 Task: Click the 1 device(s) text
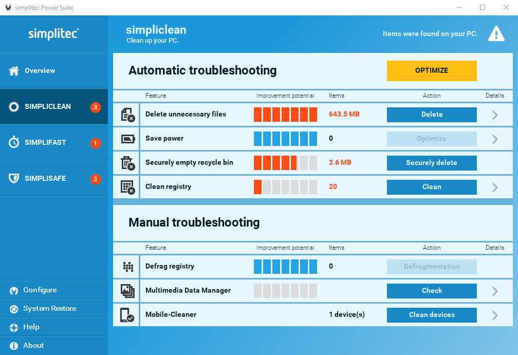(x=347, y=314)
